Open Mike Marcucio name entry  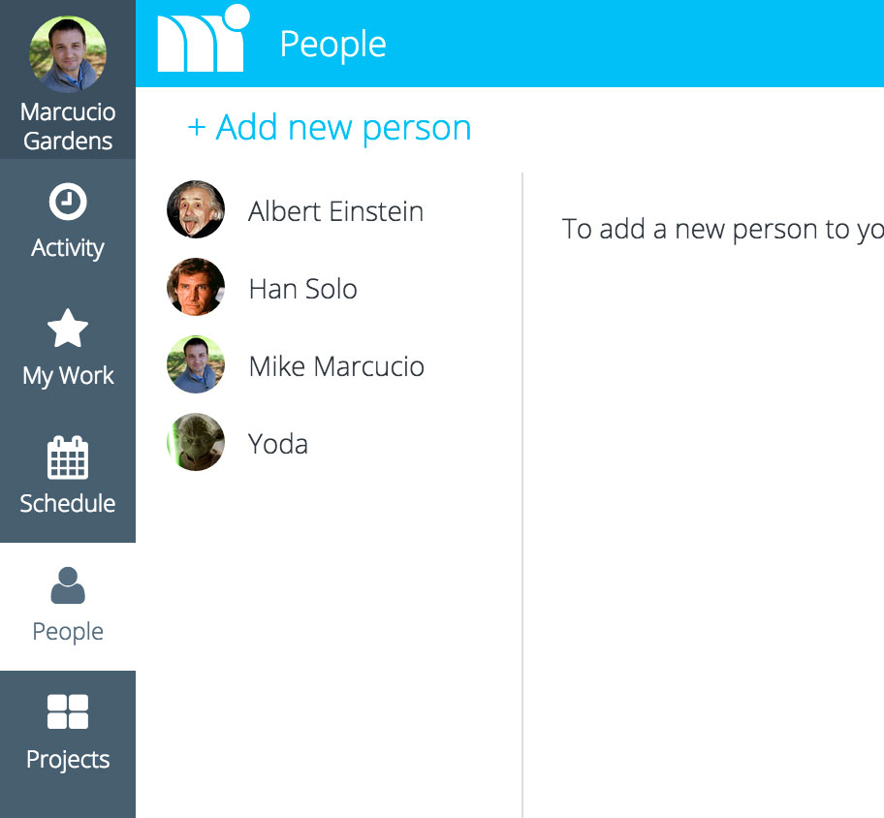pyautogui.click(x=336, y=367)
